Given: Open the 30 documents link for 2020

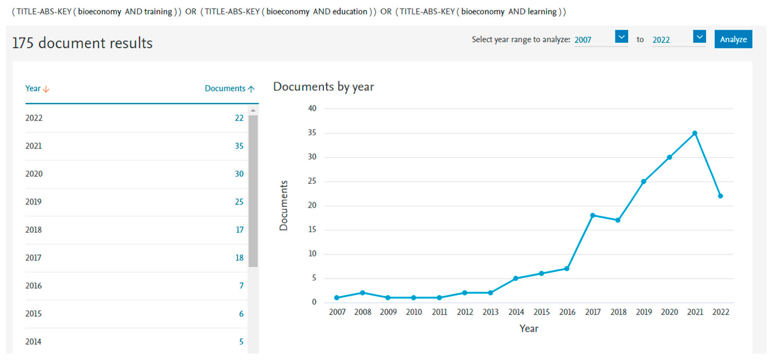Looking at the screenshot, I should (x=239, y=174).
